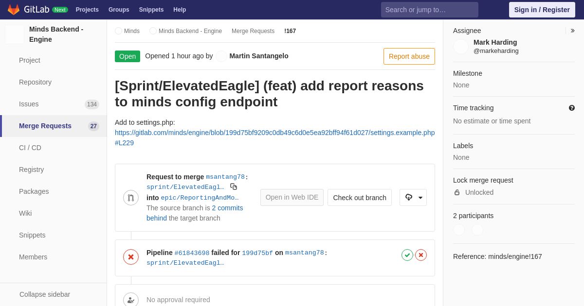This screenshot has height=306, width=584.
Task: Select Merge Requests sidebar item
Action: click(x=54, y=126)
